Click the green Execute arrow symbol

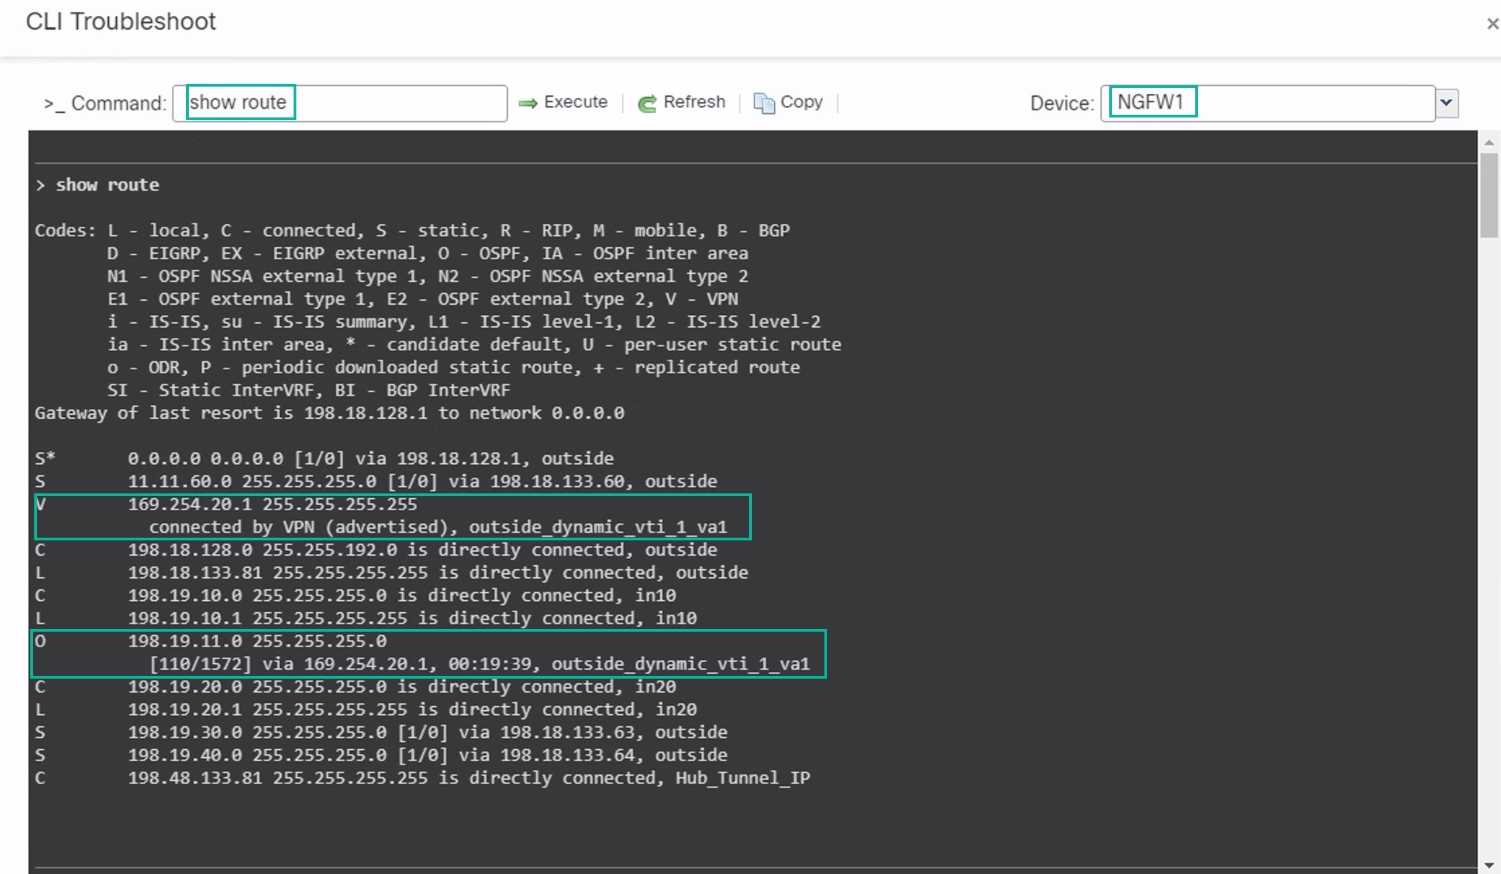click(x=528, y=102)
